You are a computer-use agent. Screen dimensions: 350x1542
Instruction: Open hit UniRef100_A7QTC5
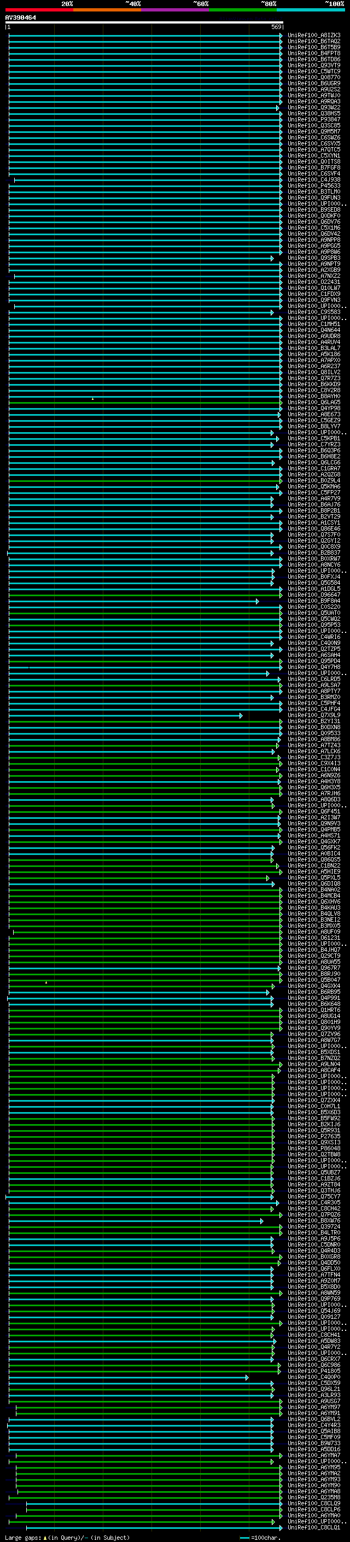click(x=314, y=150)
